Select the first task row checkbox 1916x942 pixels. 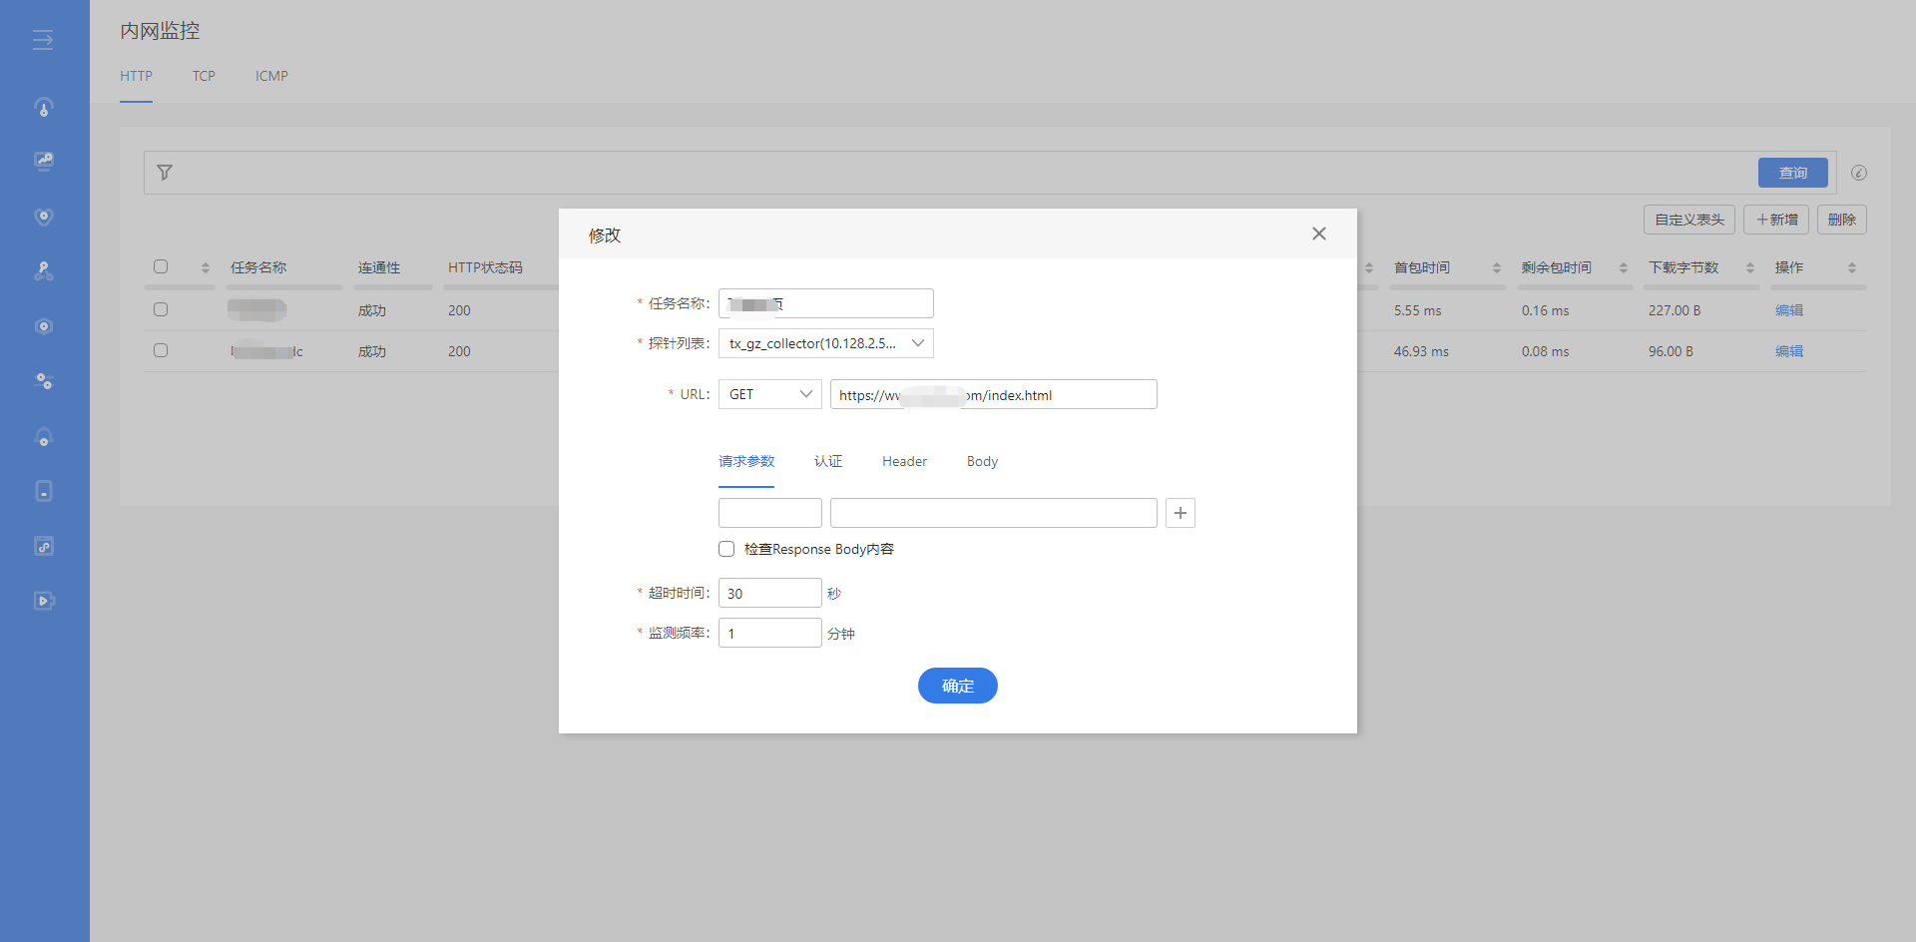161,309
